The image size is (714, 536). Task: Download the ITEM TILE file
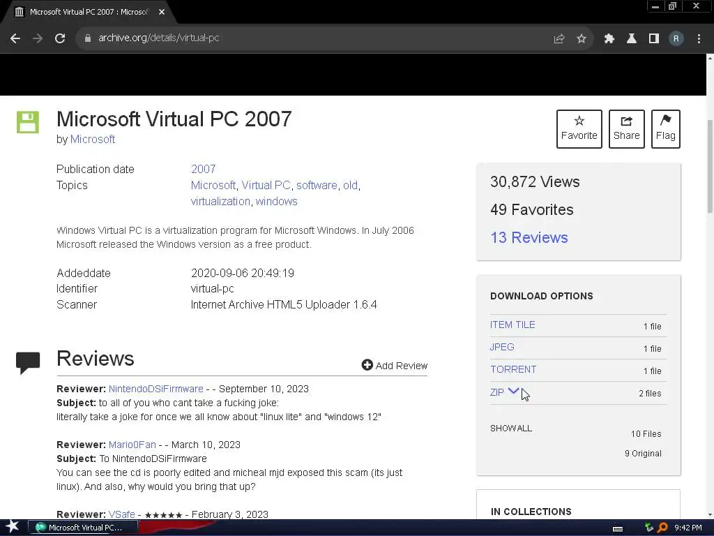(512, 325)
